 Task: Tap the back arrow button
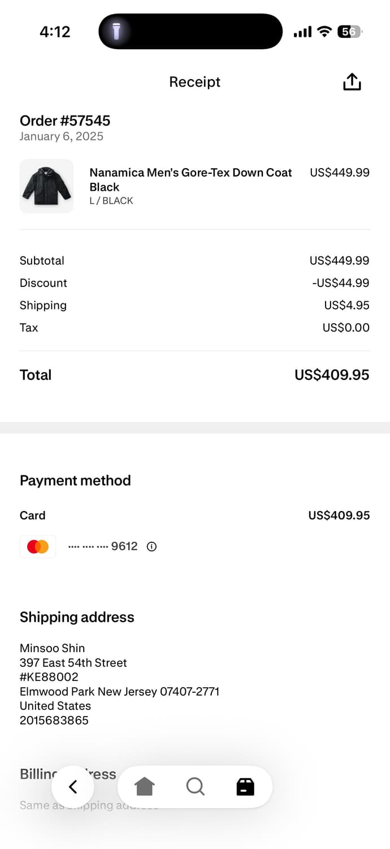click(x=73, y=787)
